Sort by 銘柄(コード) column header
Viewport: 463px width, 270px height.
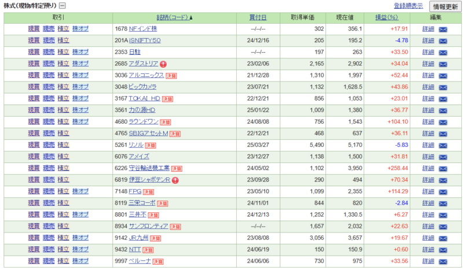pyautogui.click(x=174, y=17)
